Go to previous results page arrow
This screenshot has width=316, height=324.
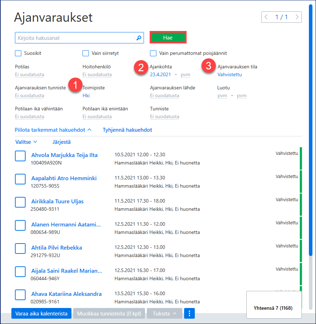click(x=266, y=17)
